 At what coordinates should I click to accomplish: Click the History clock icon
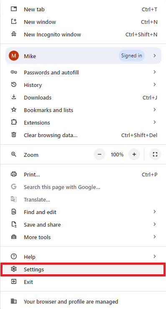(14, 85)
